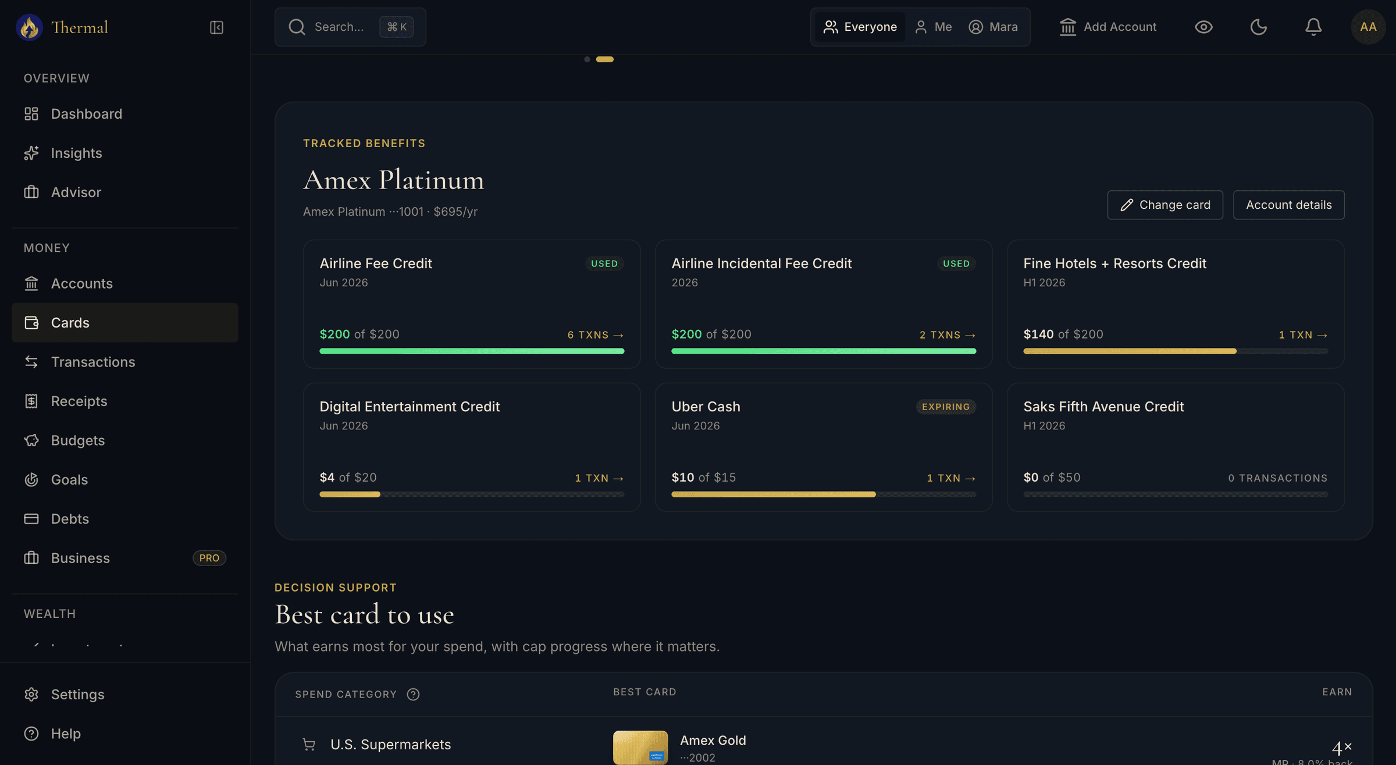This screenshot has width=1396, height=765.
Task: Click Airline Fee Credit progress bar
Action: [x=472, y=351]
